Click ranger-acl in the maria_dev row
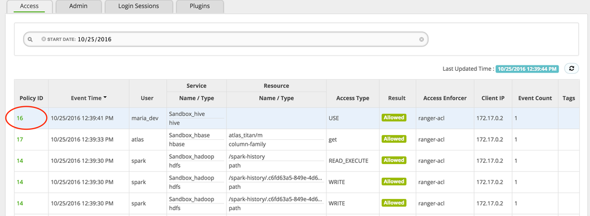The image size is (590, 216). (x=431, y=118)
